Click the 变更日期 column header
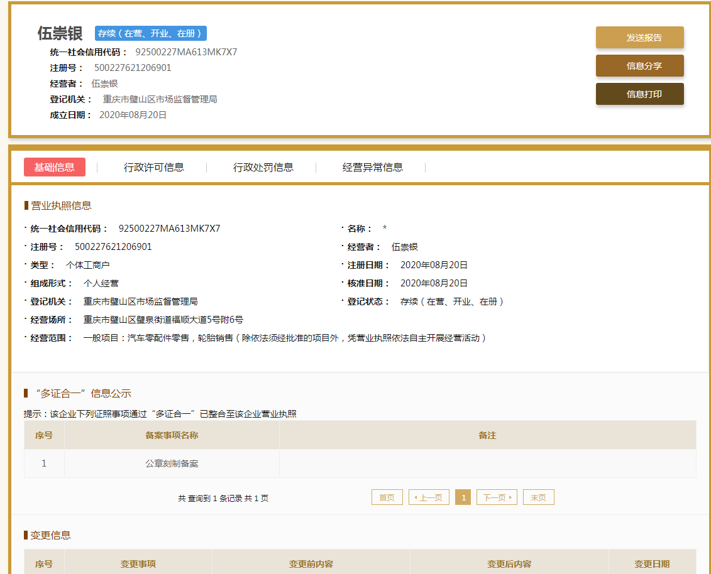 [x=652, y=563]
